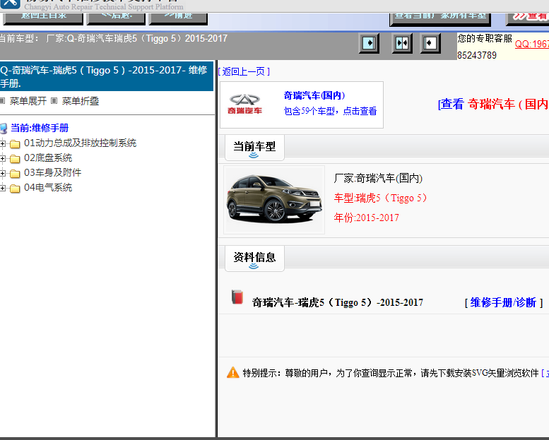This screenshot has width=549, height=440.
Task: Select the 资料信息 section tab
Action: click(x=254, y=258)
